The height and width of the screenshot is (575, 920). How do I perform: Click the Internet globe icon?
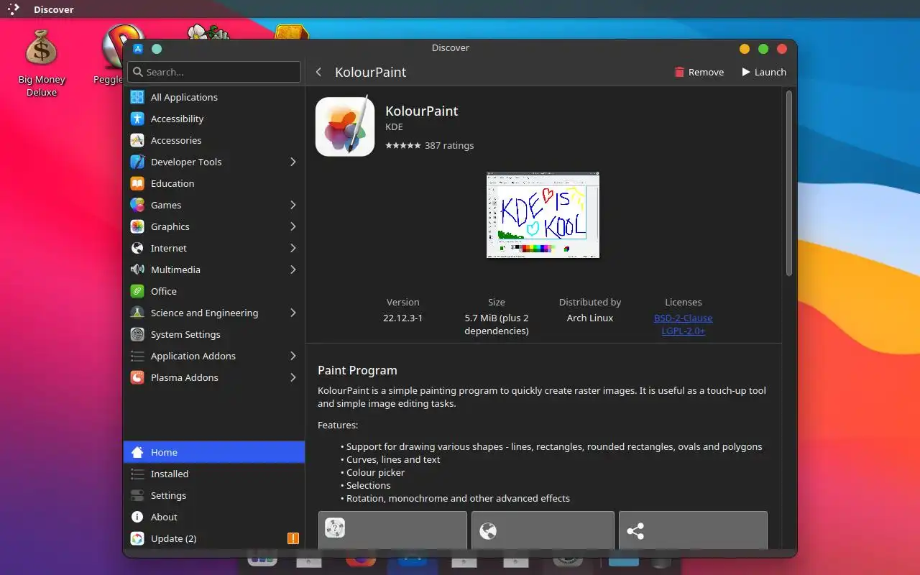pos(137,248)
